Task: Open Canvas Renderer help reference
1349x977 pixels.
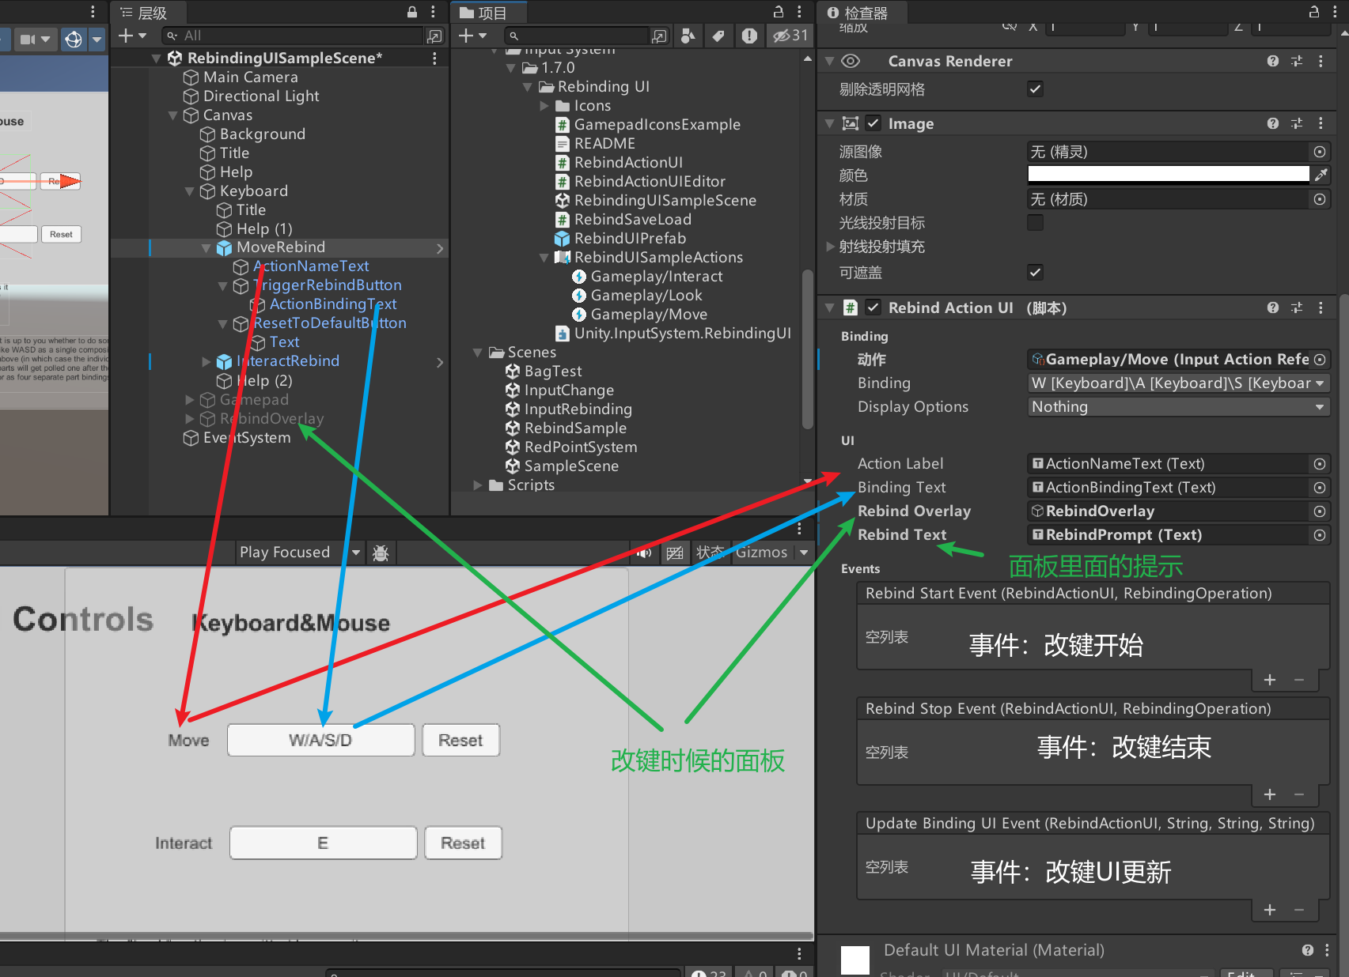Action: (1273, 61)
